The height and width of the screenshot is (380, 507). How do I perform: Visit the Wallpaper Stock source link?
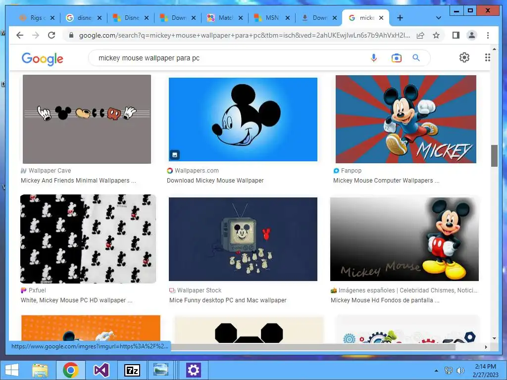point(195,290)
